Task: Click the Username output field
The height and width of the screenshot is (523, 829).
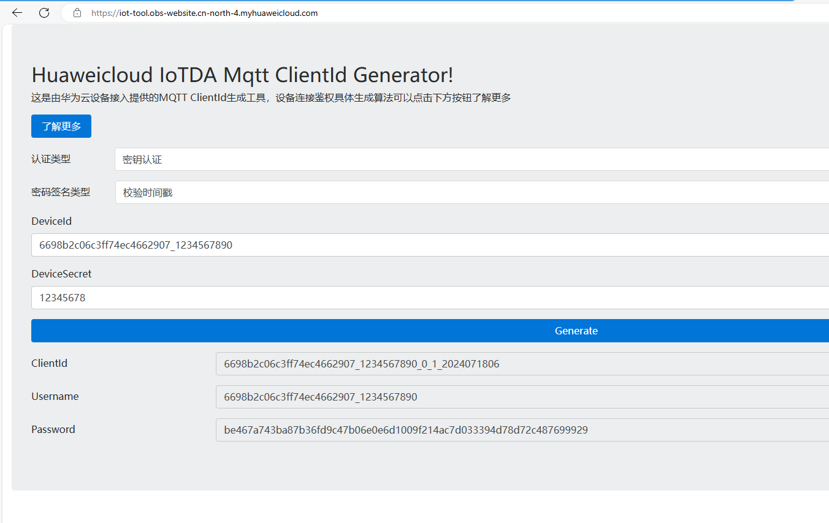Action: (x=521, y=397)
